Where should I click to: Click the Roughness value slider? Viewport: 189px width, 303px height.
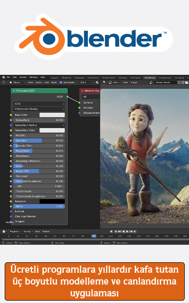click(x=39, y=151)
